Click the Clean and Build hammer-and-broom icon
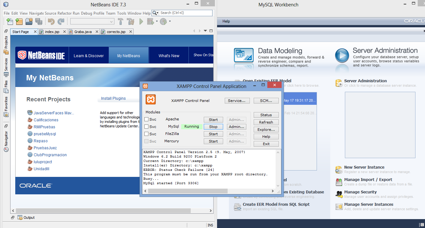This screenshot has height=228, width=425. pos(131,22)
